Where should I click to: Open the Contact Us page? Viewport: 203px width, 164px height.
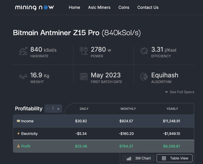click(x=148, y=7)
